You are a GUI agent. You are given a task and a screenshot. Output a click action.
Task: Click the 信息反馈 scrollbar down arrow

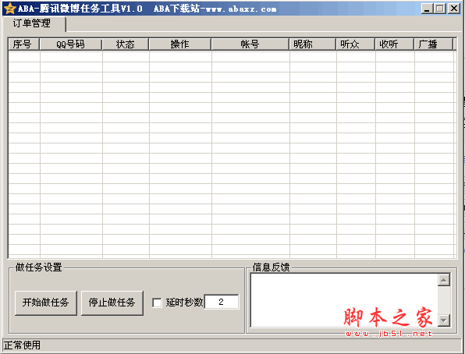pos(444,320)
